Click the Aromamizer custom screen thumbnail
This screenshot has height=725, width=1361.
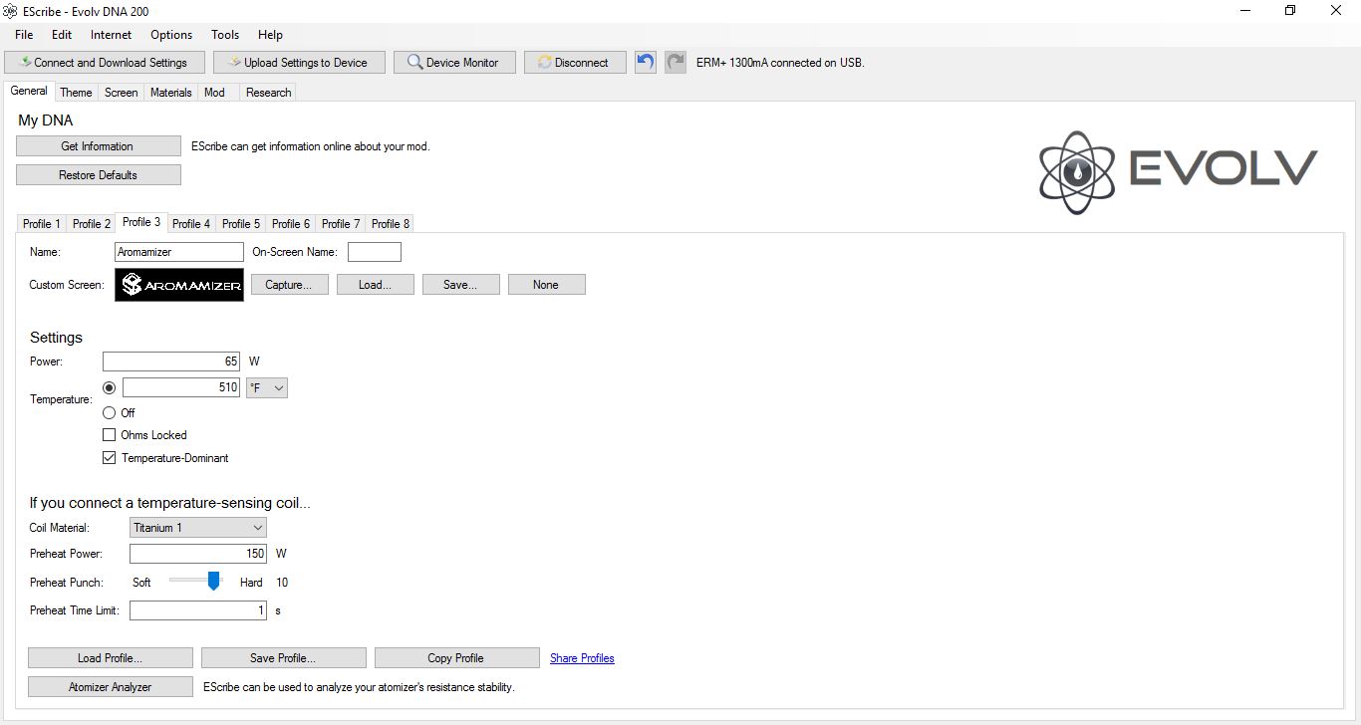pos(179,285)
